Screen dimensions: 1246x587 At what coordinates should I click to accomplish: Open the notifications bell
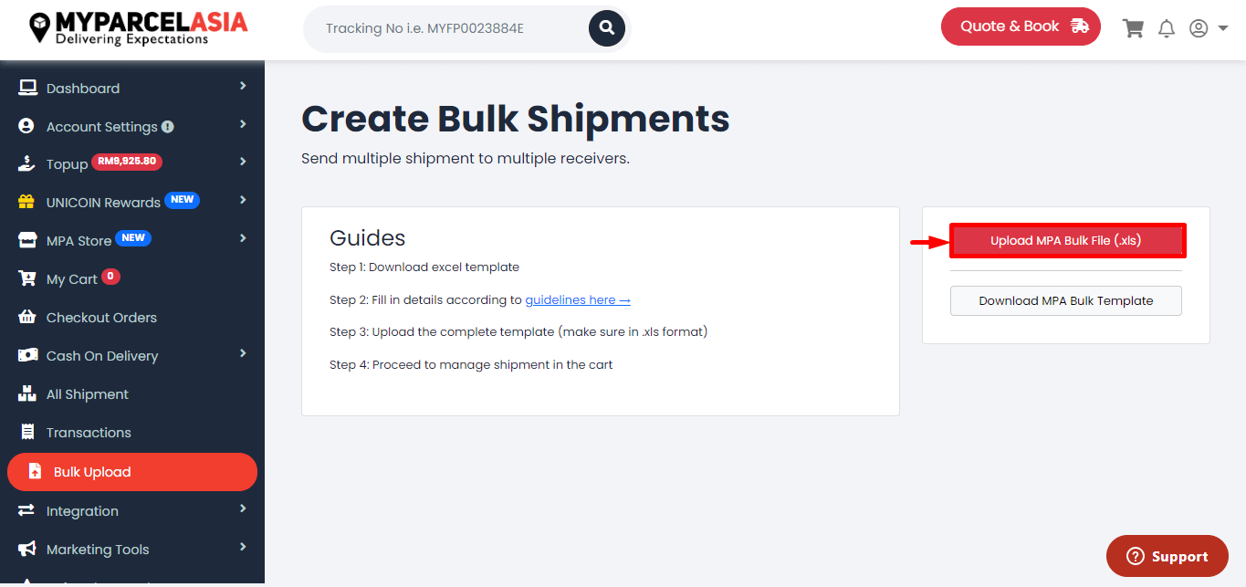(x=1166, y=28)
